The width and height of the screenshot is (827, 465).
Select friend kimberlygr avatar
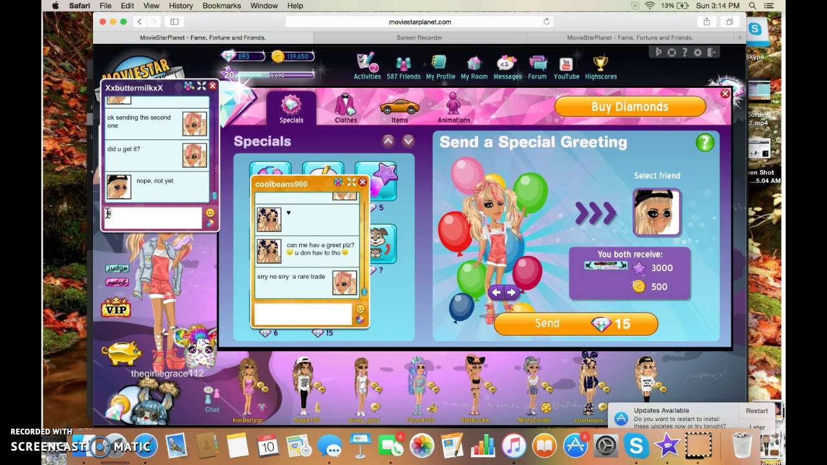[x=248, y=386]
